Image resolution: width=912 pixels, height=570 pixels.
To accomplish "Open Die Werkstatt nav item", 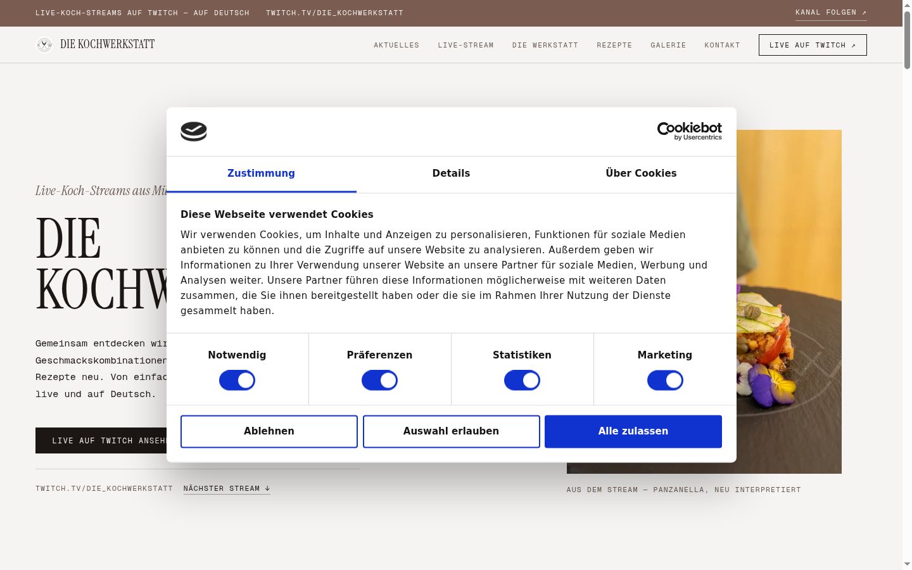I will [545, 45].
